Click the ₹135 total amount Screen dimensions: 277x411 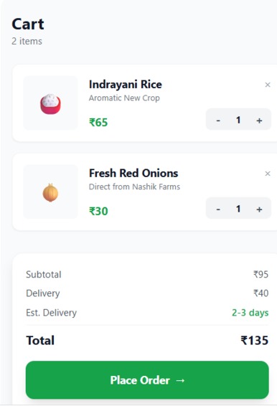(255, 341)
